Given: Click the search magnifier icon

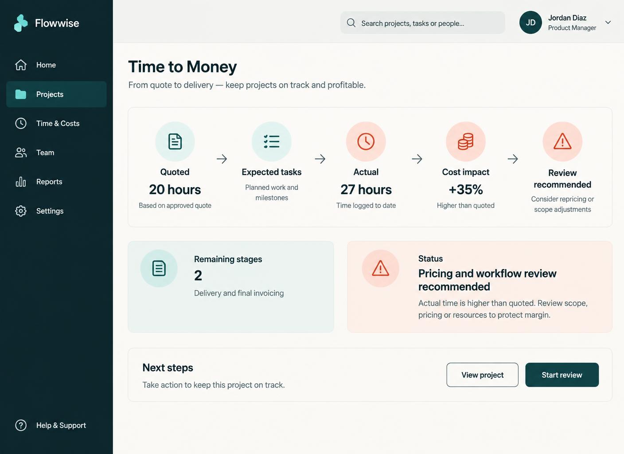Looking at the screenshot, I should pos(351,23).
